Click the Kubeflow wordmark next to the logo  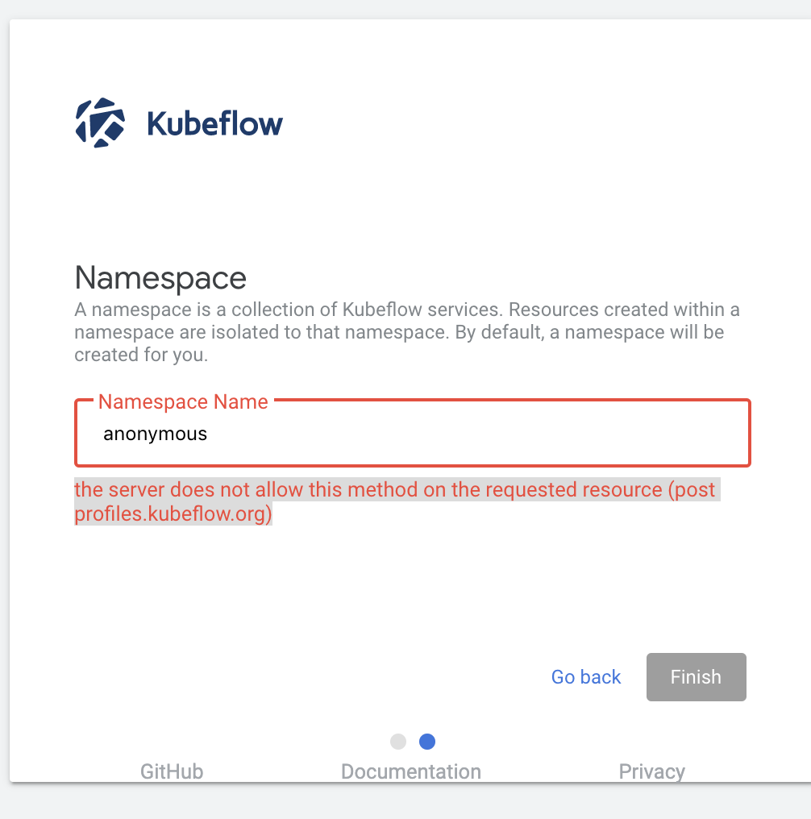(x=214, y=123)
